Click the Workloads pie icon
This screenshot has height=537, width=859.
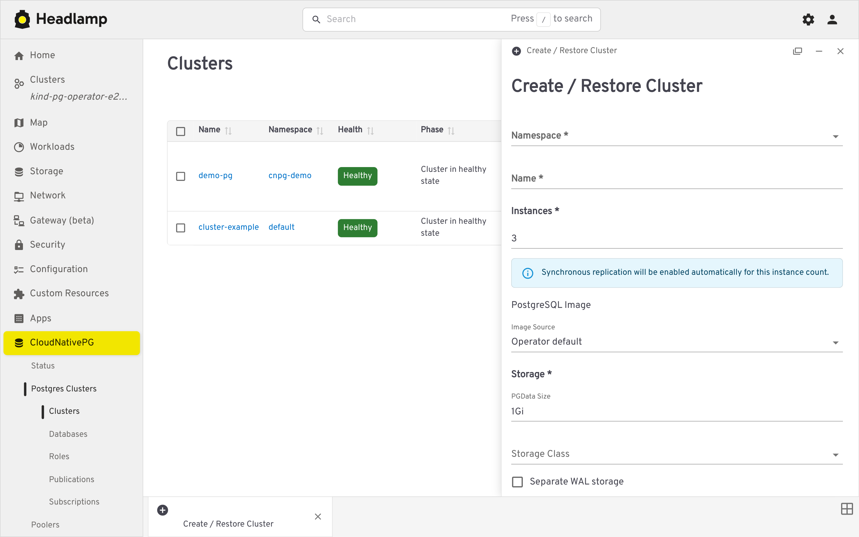click(19, 147)
